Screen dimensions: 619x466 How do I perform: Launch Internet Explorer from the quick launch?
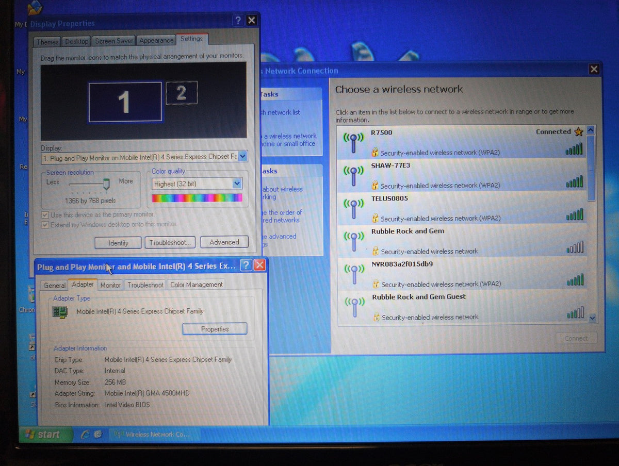(85, 435)
